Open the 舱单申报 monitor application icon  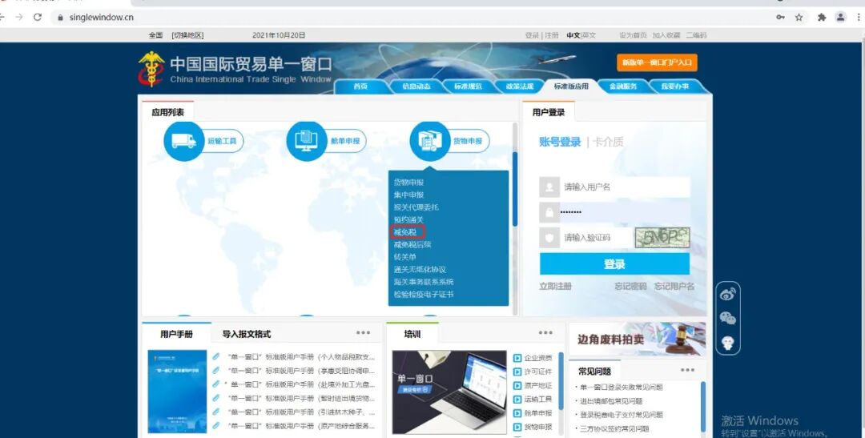tap(307, 141)
